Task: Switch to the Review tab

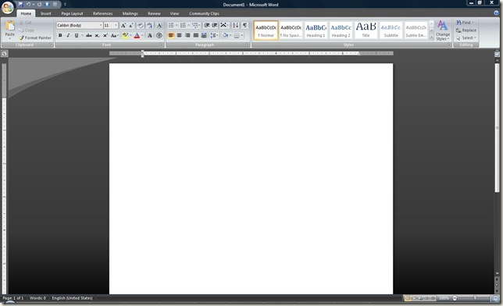Action: (154, 13)
